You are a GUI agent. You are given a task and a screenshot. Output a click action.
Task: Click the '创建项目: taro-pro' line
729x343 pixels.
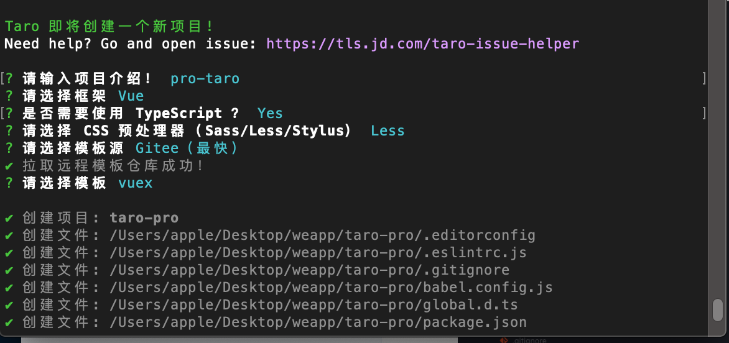(x=100, y=218)
